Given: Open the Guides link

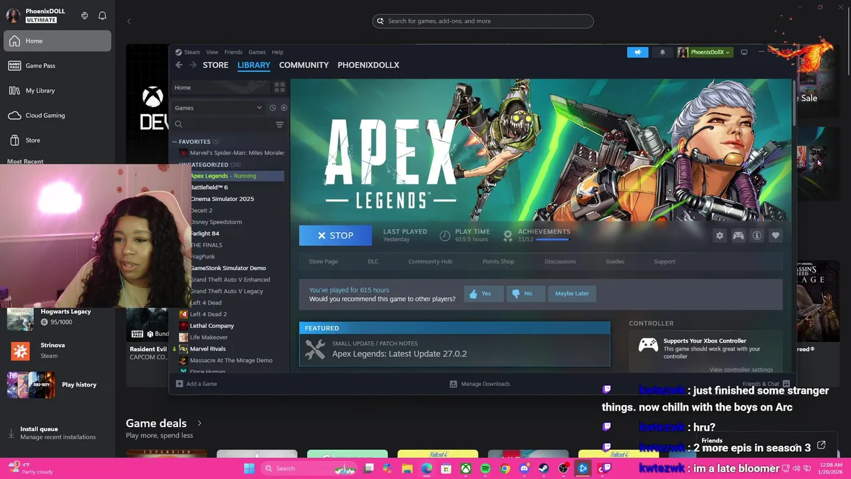Looking at the screenshot, I should coord(615,261).
